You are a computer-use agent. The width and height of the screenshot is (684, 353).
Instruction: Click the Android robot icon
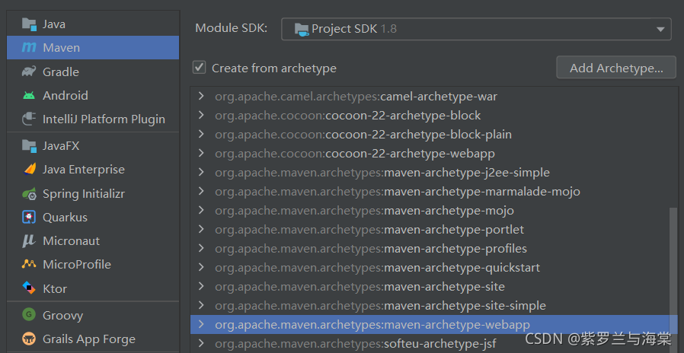point(29,95)
